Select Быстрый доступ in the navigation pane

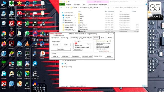click(x=68, y=13)
